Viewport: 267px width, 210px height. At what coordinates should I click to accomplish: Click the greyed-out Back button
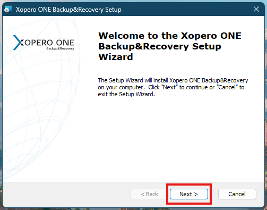click(149, 194)
